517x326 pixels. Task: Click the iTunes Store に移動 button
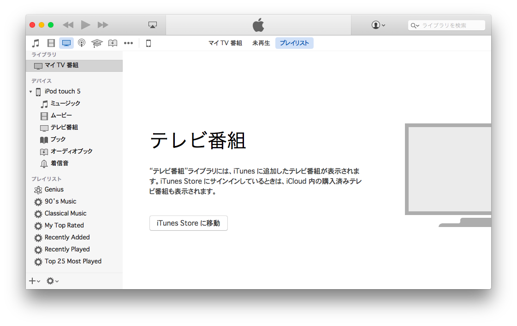coord(188,223)
